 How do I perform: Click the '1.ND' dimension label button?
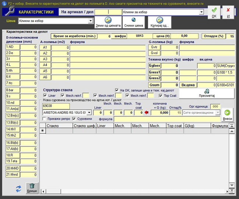tap(12, 47)
